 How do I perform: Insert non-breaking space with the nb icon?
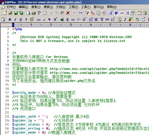pos(39,20)
